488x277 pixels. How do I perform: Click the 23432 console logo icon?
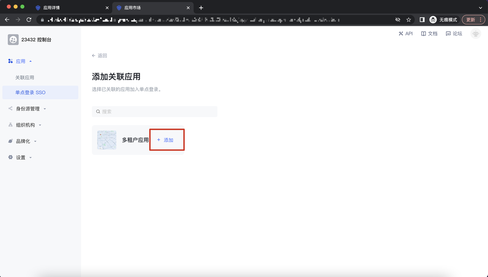(13, 40)
